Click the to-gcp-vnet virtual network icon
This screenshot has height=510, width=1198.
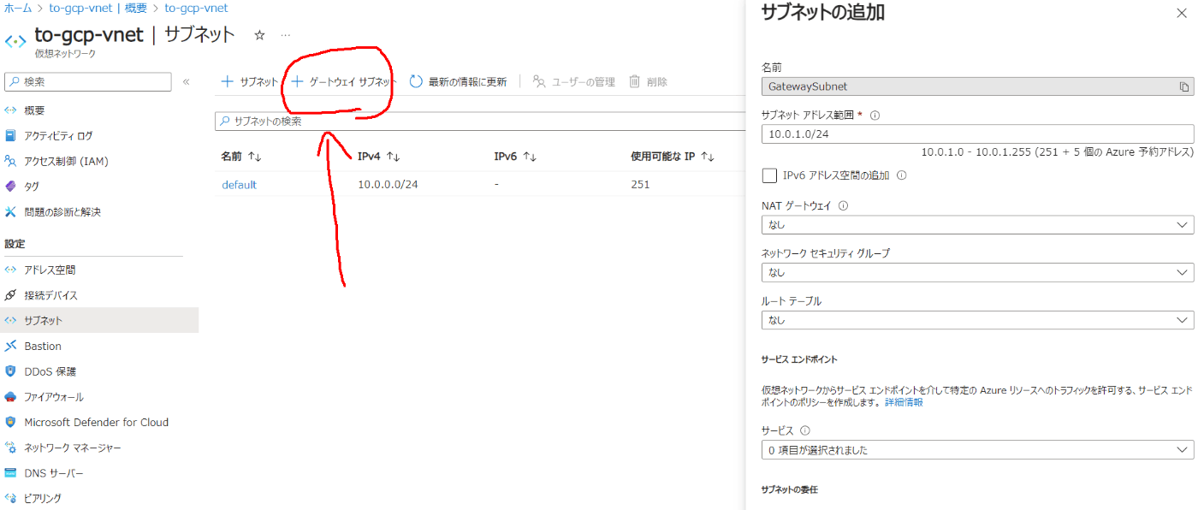pyautogui.click(x=15, y=41)
